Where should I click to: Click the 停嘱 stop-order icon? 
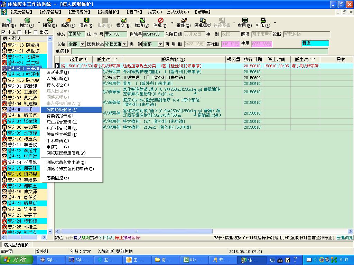[x=160, y=20]
